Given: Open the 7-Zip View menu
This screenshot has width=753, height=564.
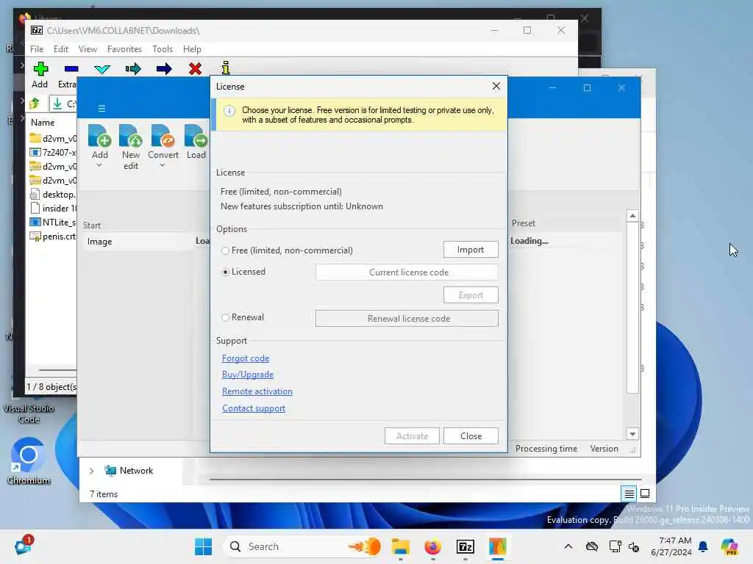Looking at the screenshot, I should (x=88, y=49).
